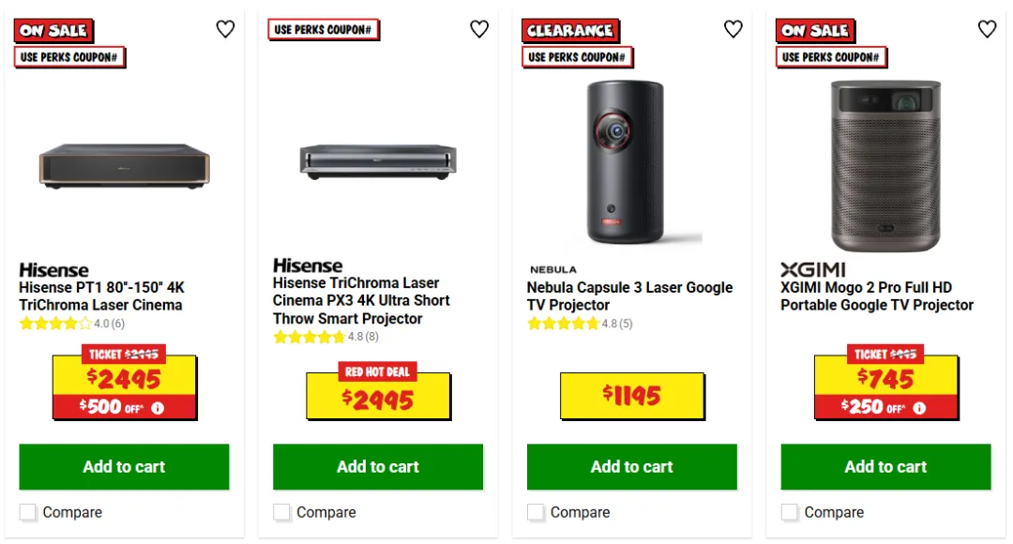Click star rating of Hisense PT1
The image size is (1013, 544).
[55, 324]
